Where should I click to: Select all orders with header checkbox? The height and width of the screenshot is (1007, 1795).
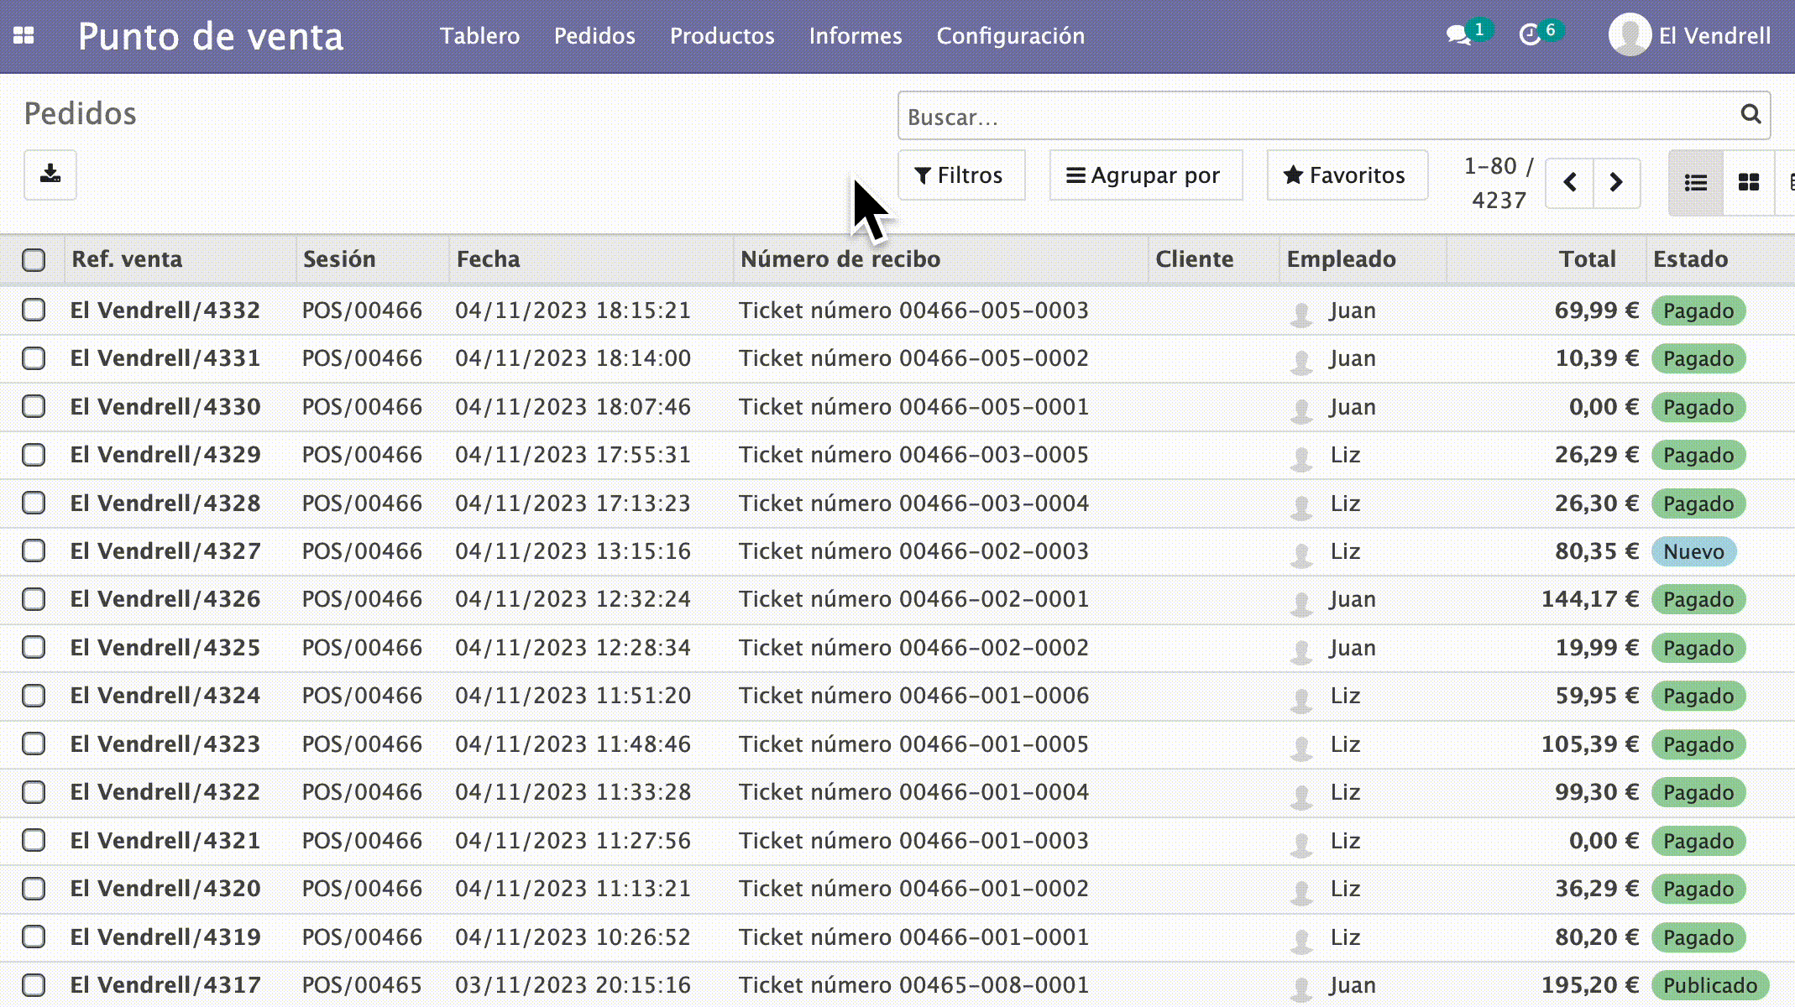pyautogui.click(x=34, y=260)
